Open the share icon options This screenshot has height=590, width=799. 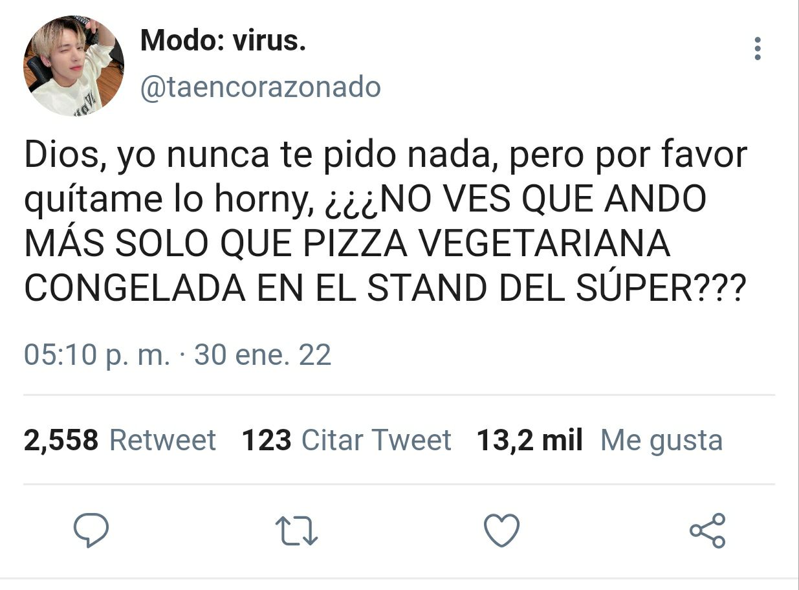[708, 530]
